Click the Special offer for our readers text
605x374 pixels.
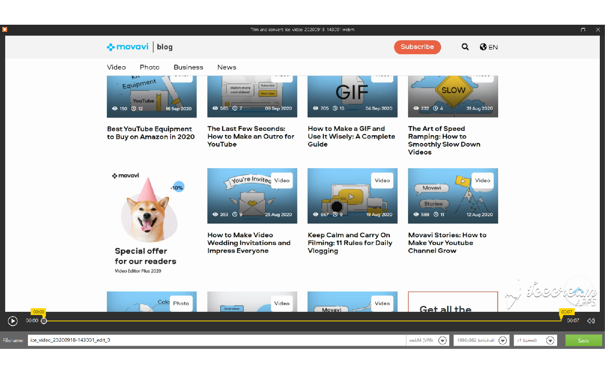click(146, 256)
